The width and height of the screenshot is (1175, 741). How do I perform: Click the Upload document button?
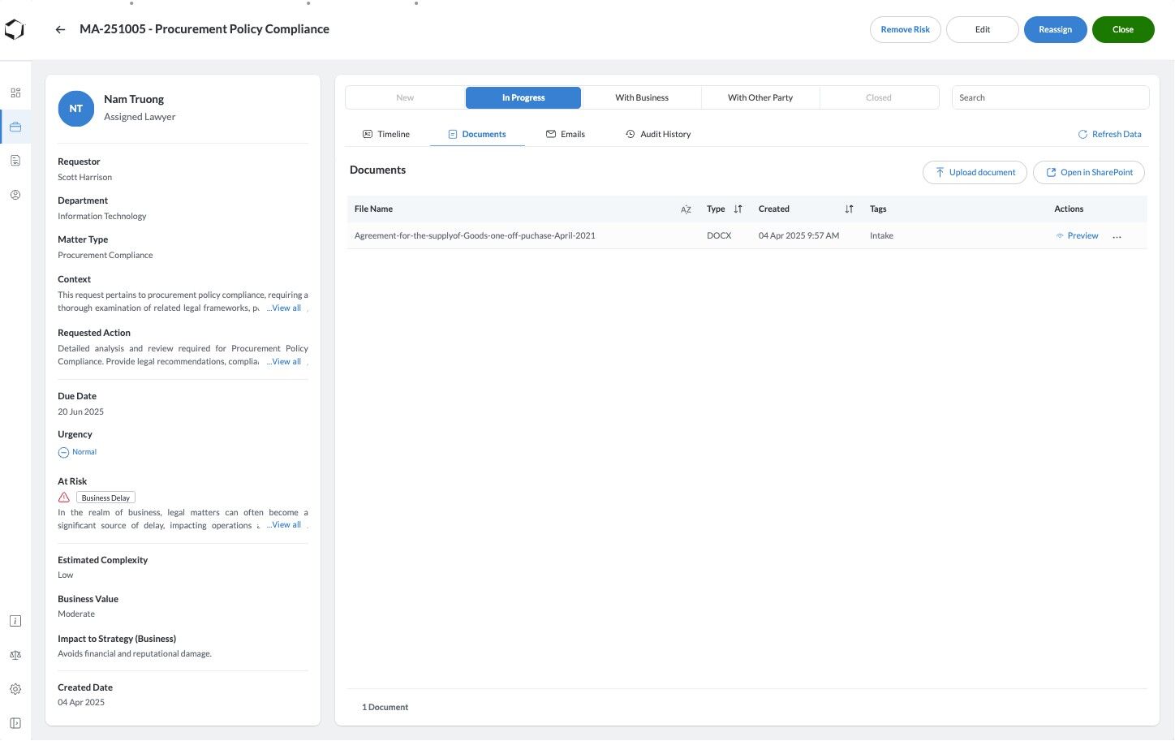click(x=975, y=172)
